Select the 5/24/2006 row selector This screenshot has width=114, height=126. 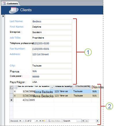point(11,96)
